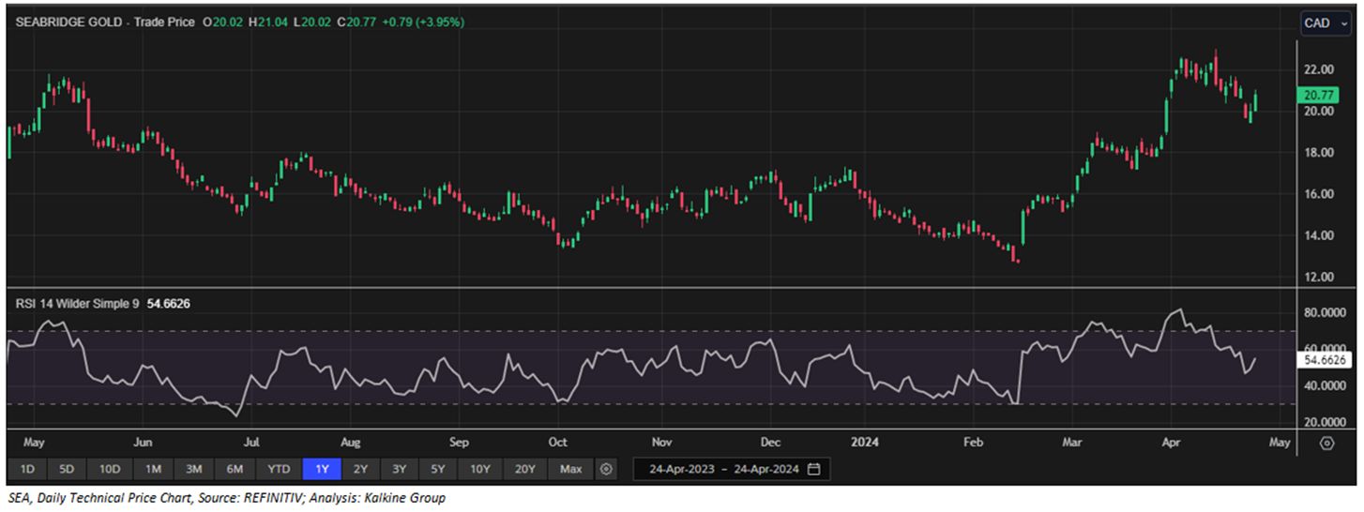Open the 24-Apr-2023 – 24-Apr-2024 date picker
This screenshot has height=512, width=1364.
click(720, 469)
